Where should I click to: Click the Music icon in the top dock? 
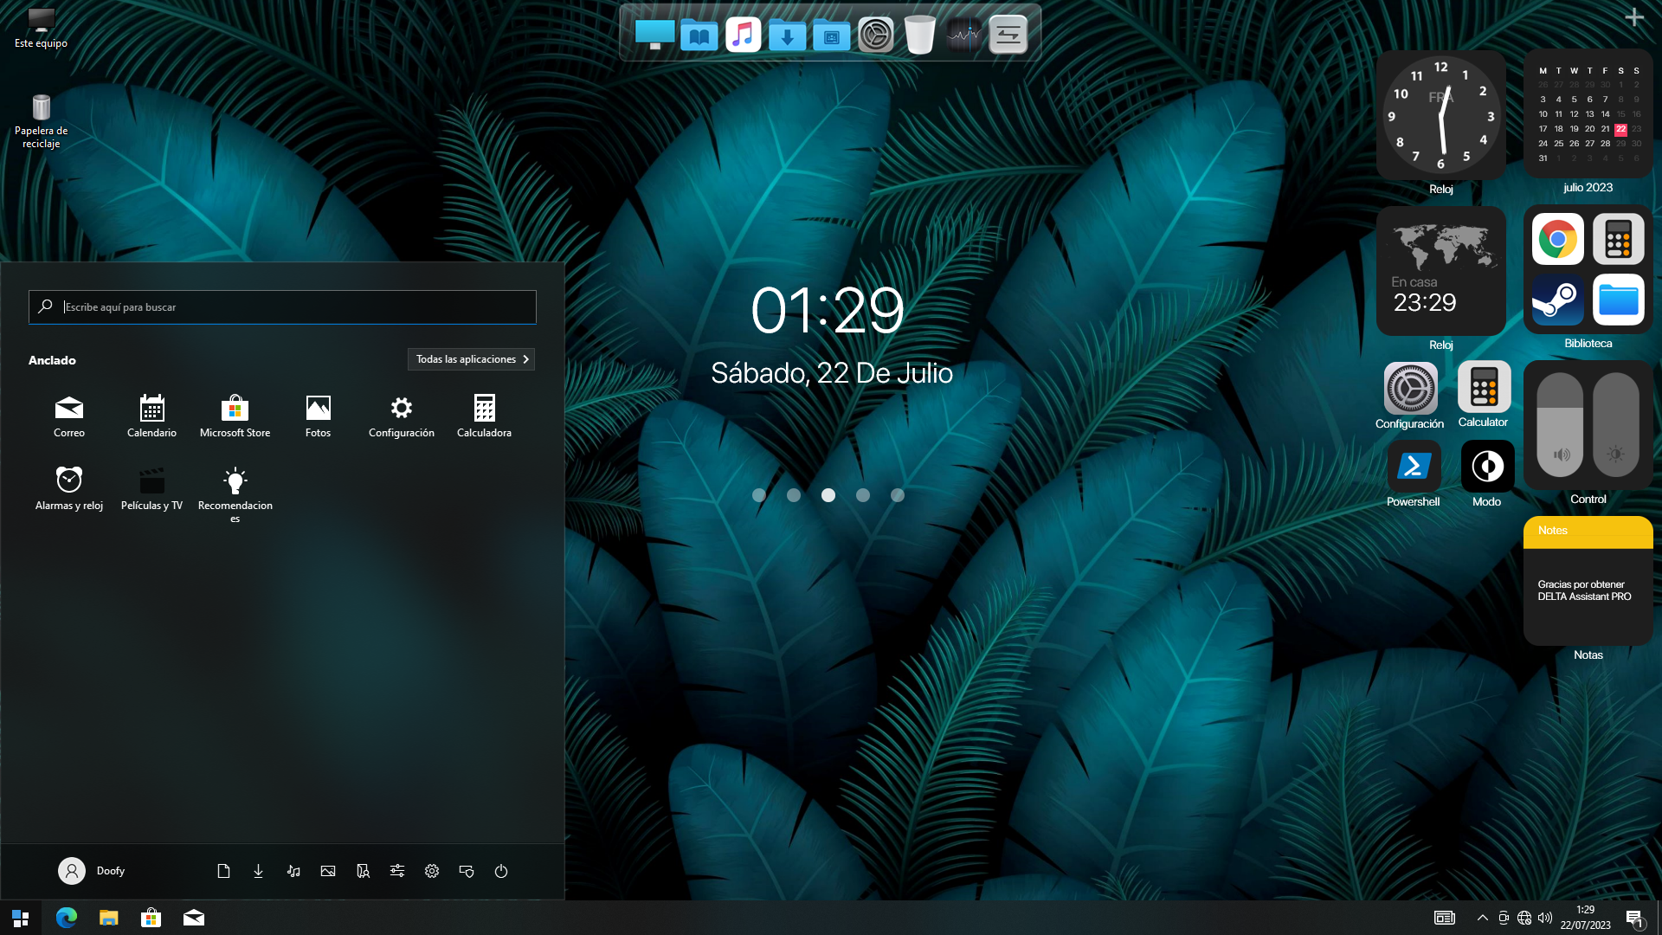point(743,35)
